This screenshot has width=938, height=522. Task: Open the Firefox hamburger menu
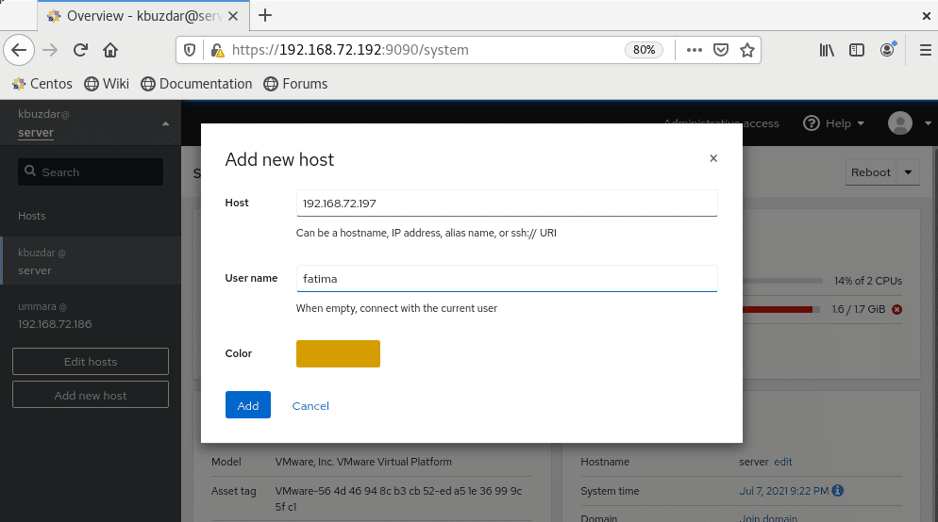point(925,50)
